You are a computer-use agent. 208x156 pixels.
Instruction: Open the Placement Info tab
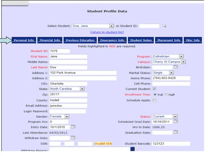(169, 40)
